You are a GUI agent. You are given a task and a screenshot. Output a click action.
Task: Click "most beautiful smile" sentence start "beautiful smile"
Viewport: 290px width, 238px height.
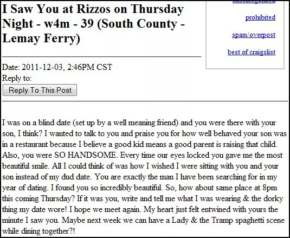point(25,166)
